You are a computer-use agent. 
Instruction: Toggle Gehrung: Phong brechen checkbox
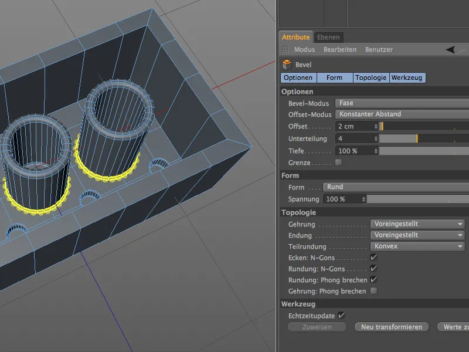coord(373,291)
